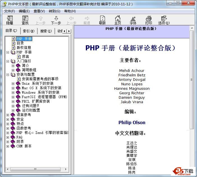This screenshot has height=177, width=197.
Task: Select Mac OS X 系统下的安装 entry
Action: [x=42, y=88]
